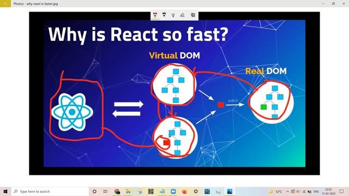The height and width of the screenshot is (196, 349).
Task: Open File Explorer from the taskbar
Action: 128,191
